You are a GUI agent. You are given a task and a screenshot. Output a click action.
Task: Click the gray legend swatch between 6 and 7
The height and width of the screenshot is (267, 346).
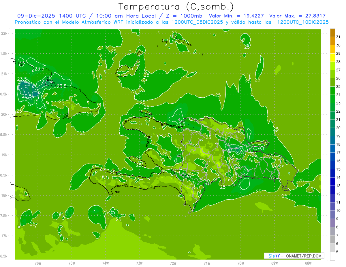pos(332,239)
